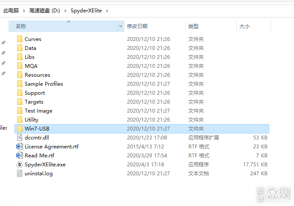Click the Read Me.rtf Word icon

point(20,156)
